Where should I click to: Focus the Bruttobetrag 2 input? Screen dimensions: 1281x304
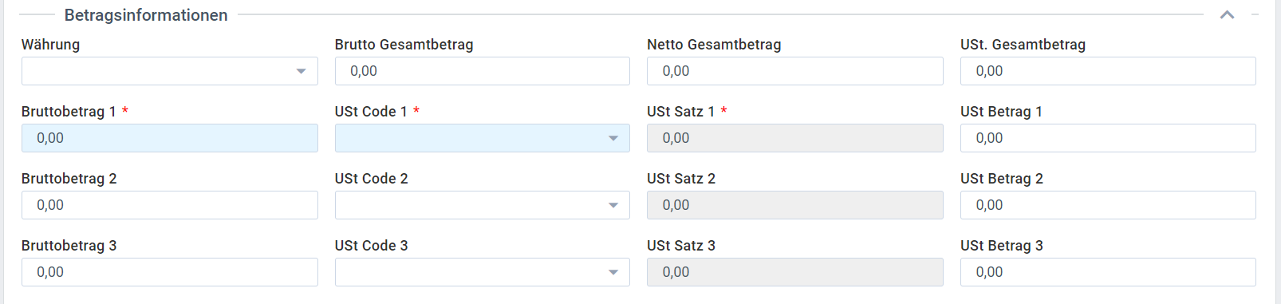[169, 205]
